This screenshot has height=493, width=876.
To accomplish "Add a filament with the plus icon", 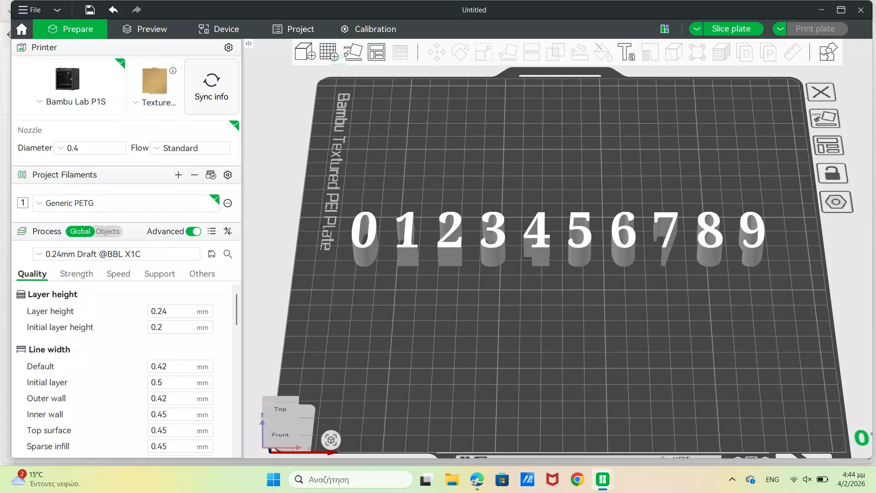I will pyautogui.click(x=178, y=175).
